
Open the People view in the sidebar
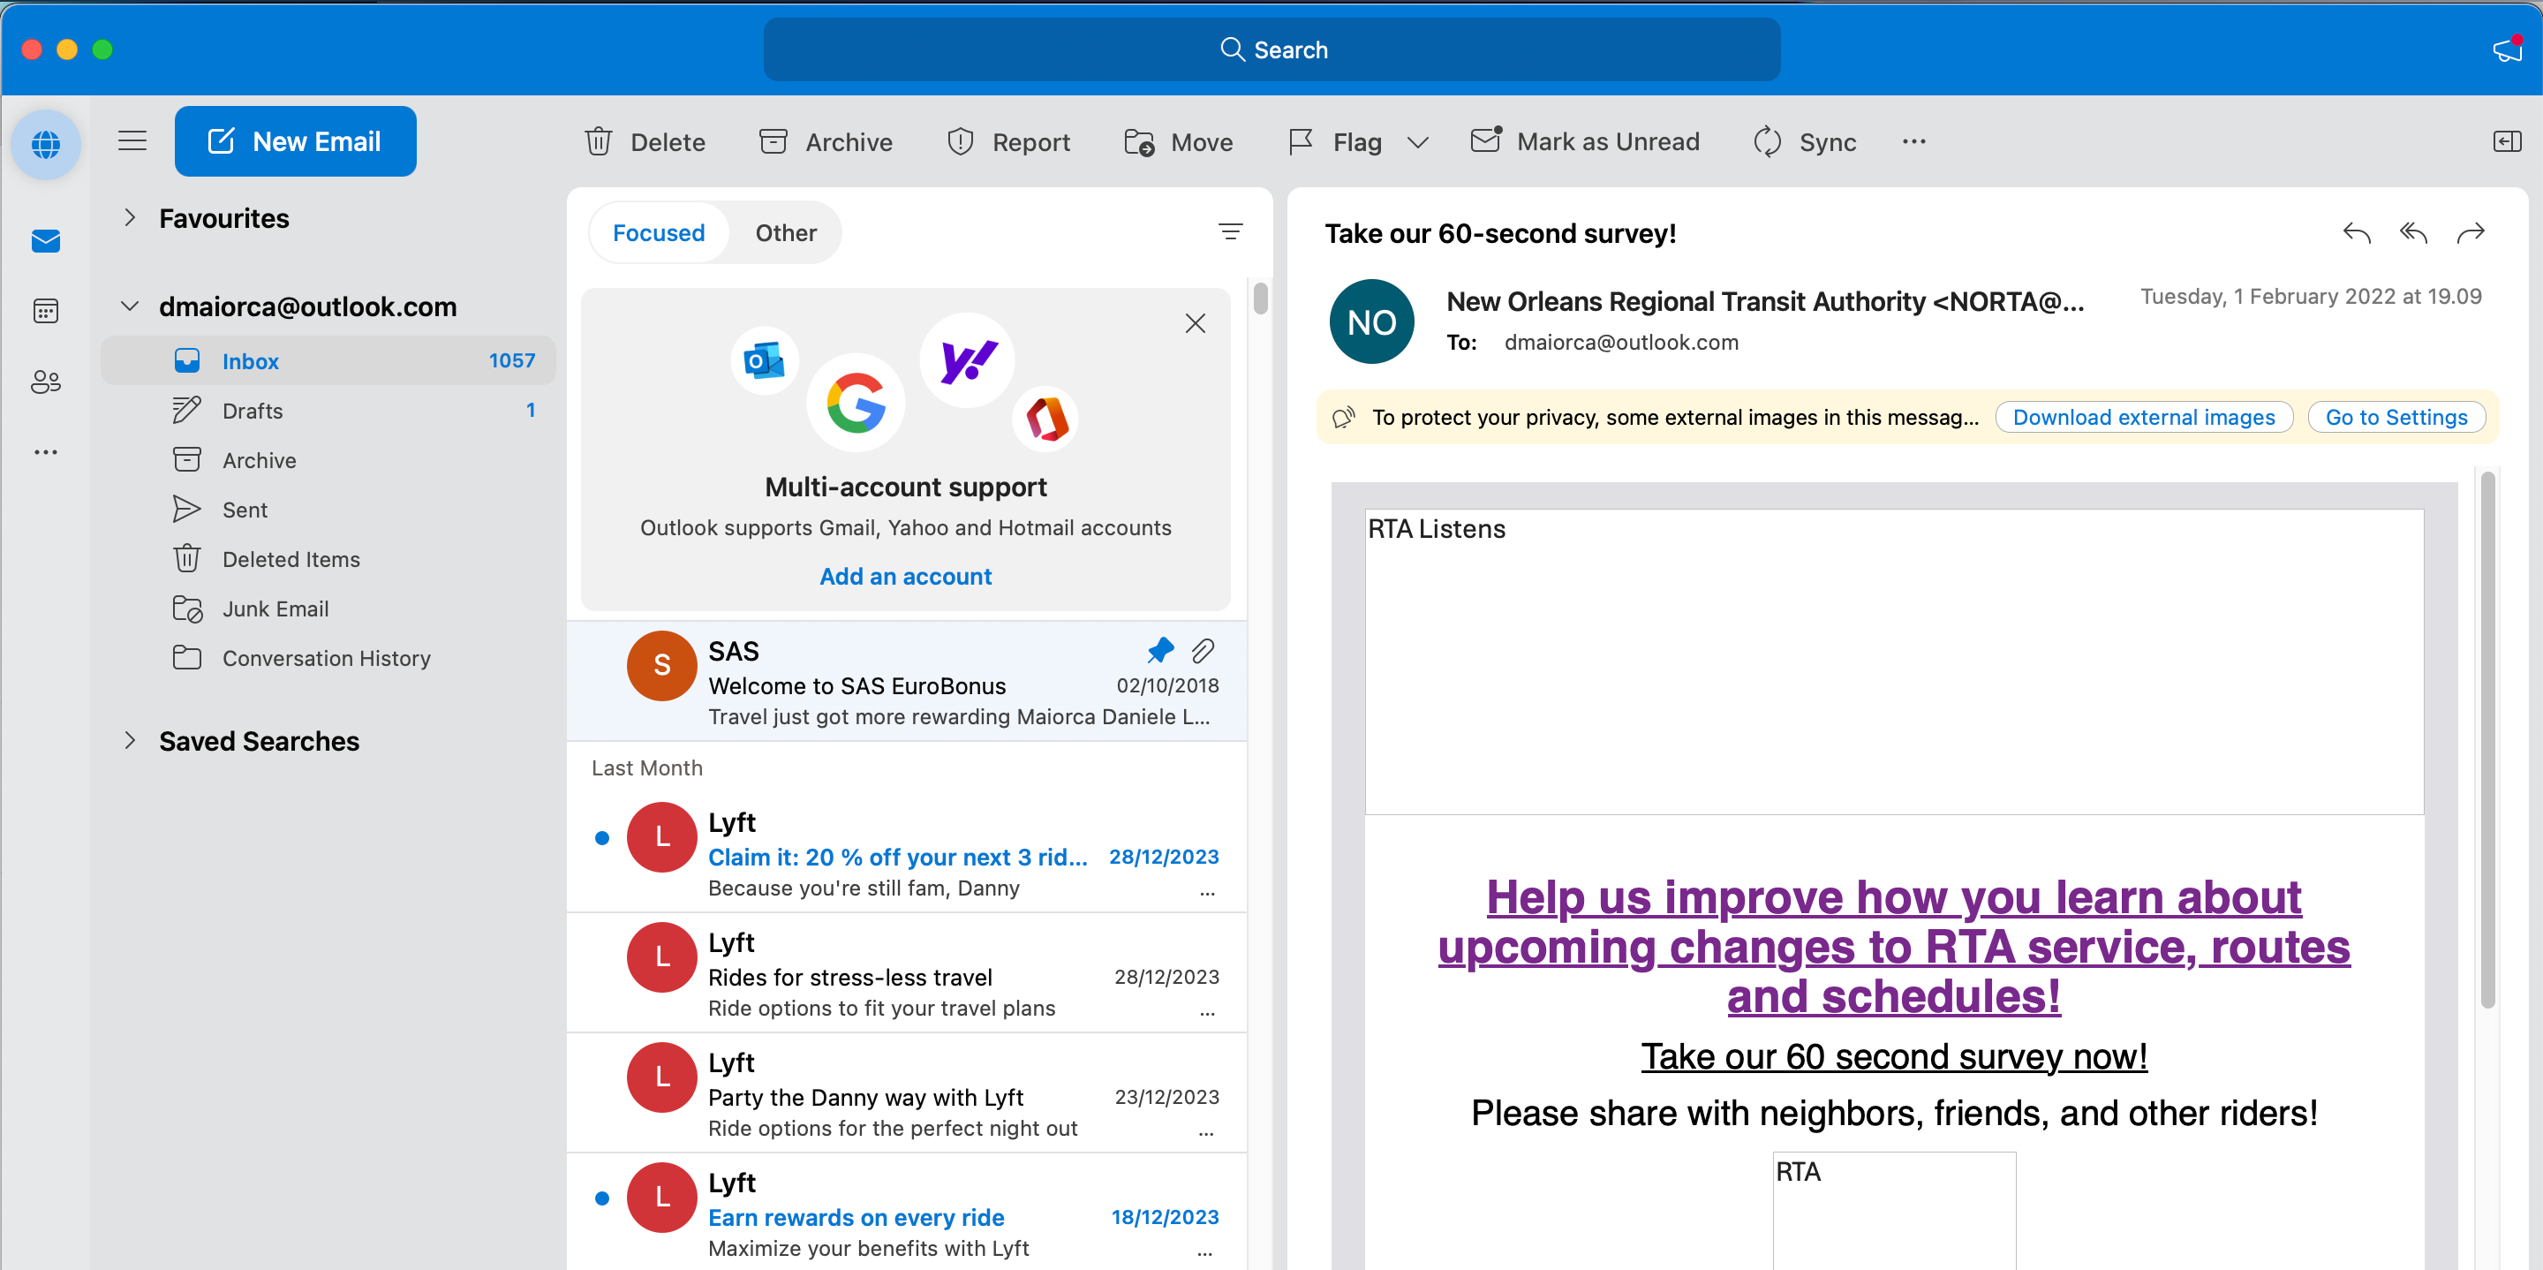pos(45,382)
